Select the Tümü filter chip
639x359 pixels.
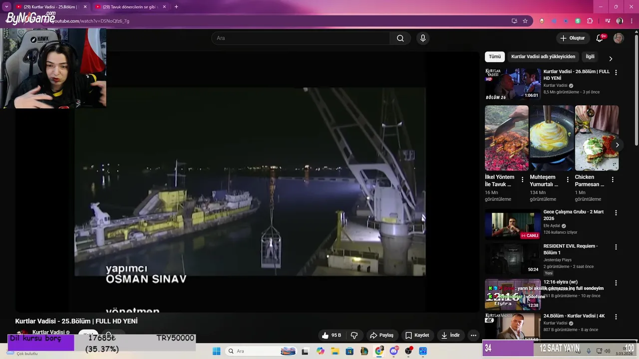(495, 57)
